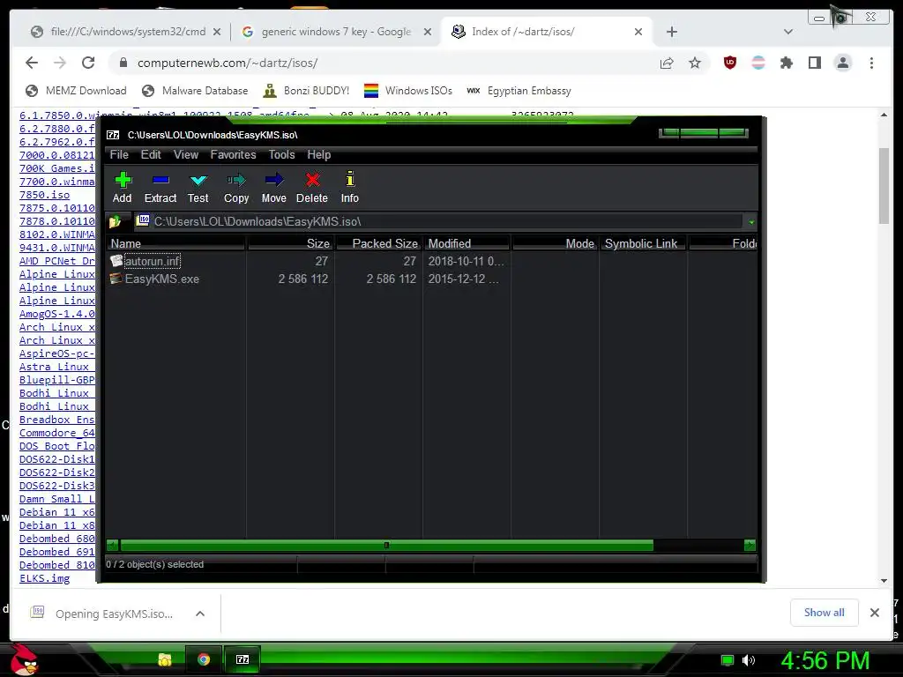The height and width of the screenshot is (677, 903).
Task: Open the Bonzi BUDDY! bookmark
Action: click(x=306, y=91)
